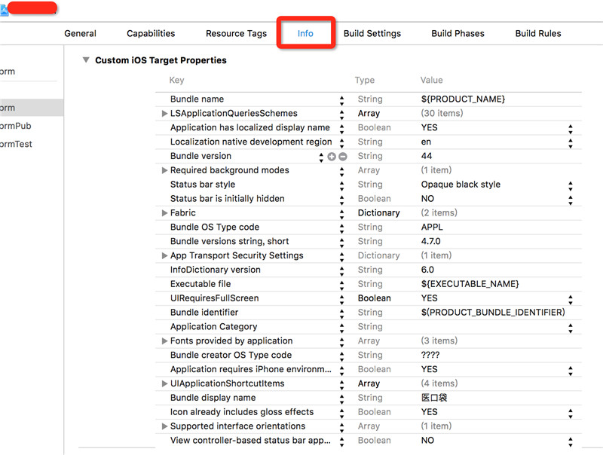
Task: Change Status bar is initially hidden value
Action: click(x=570, y=200)
